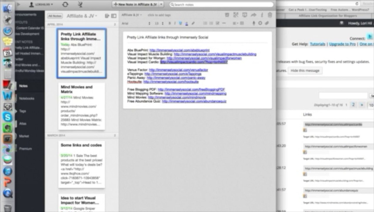Viewport: 374px width, 212px height.
Task: Open the Arial font family dropdown
Action: coord(136,23)
